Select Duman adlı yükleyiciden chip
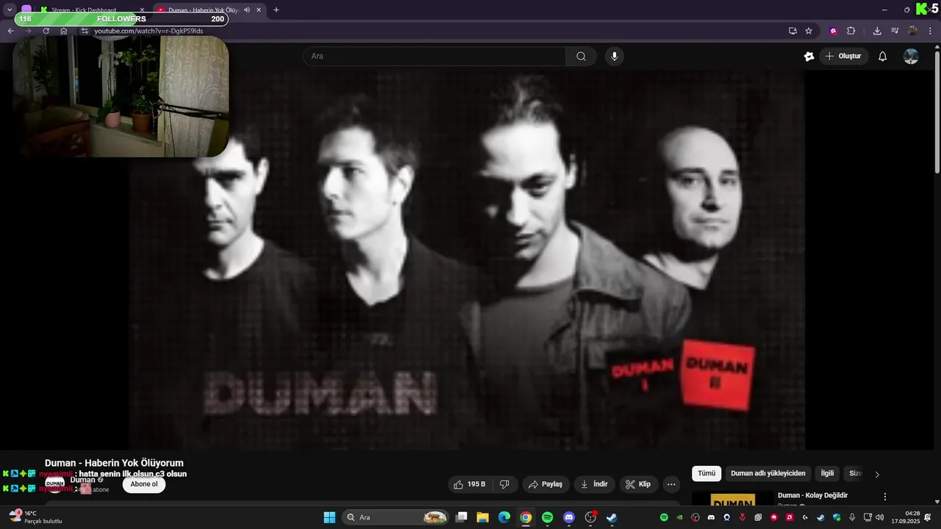941x529 pixels. tap(768, 474)
